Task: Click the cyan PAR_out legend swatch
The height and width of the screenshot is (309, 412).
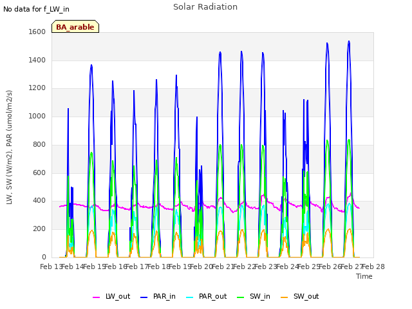Action: (x=190, y=297)
